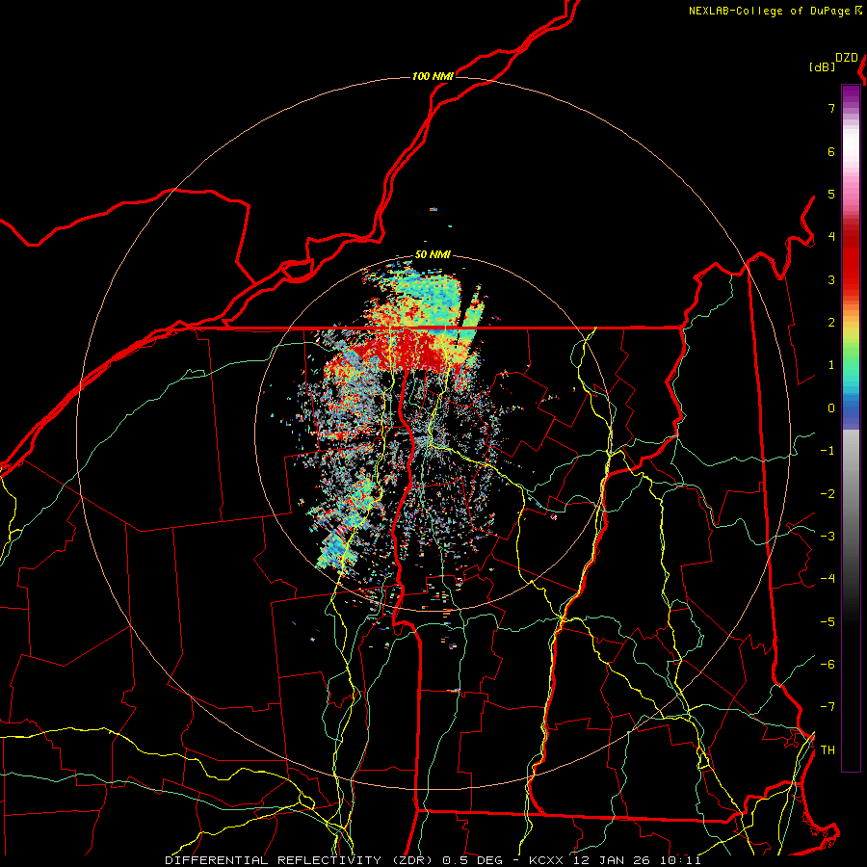Select the -3 value on color scale
Screen dimensions: 867x867
click(x=828, y=536)
